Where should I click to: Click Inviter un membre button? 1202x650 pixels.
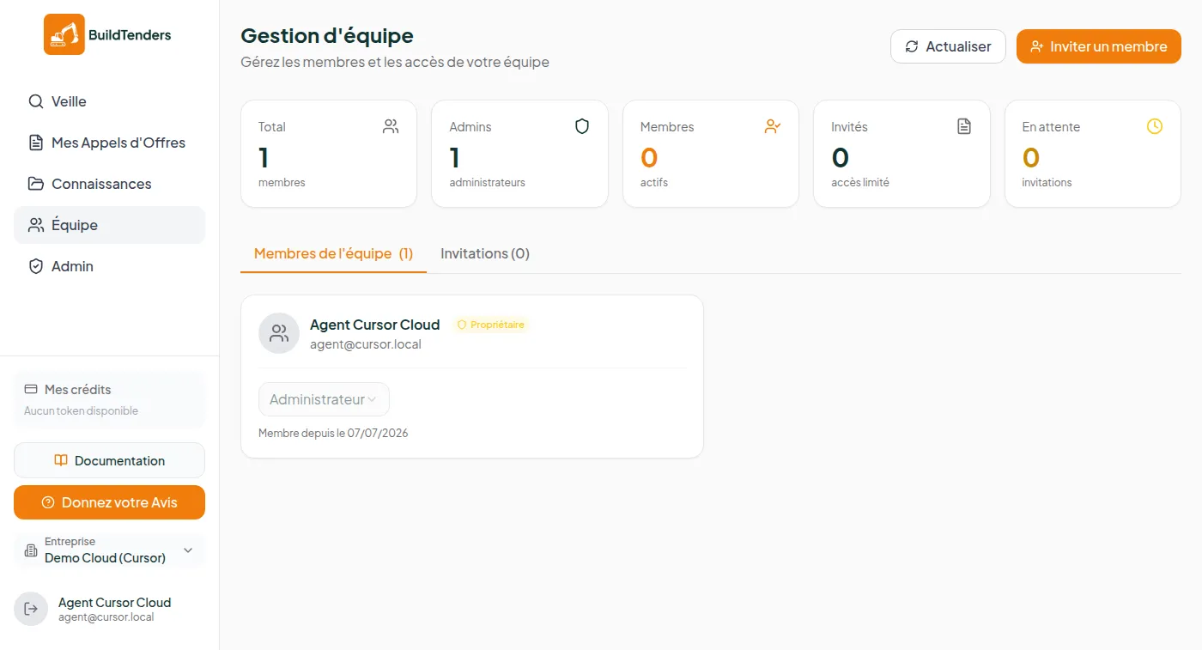point(1099,46)
